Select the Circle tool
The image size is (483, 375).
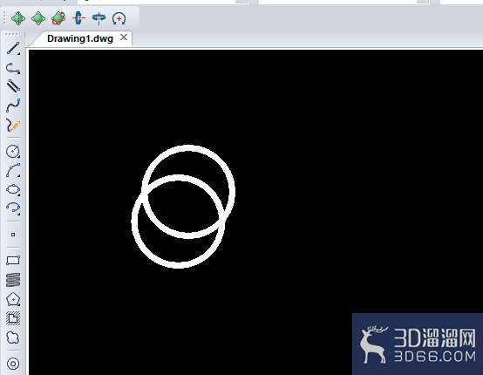[13, 151]
